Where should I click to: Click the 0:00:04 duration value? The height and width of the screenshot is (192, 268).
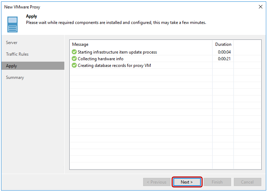tap(224, 52)
